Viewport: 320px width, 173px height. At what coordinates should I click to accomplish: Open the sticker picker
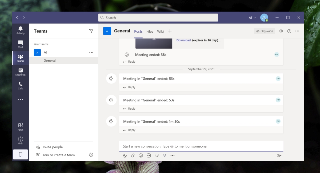[x=157, y=155]
